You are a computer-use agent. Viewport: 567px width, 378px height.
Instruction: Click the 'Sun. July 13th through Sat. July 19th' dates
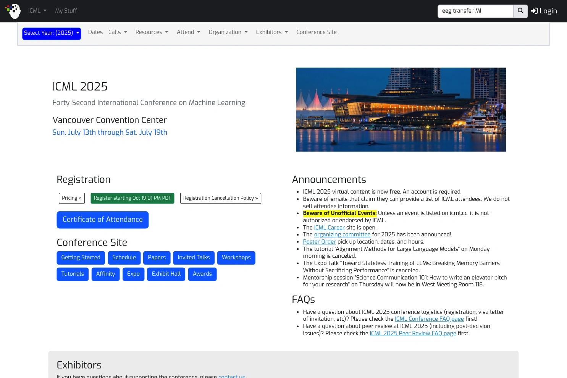click(110, 132)
